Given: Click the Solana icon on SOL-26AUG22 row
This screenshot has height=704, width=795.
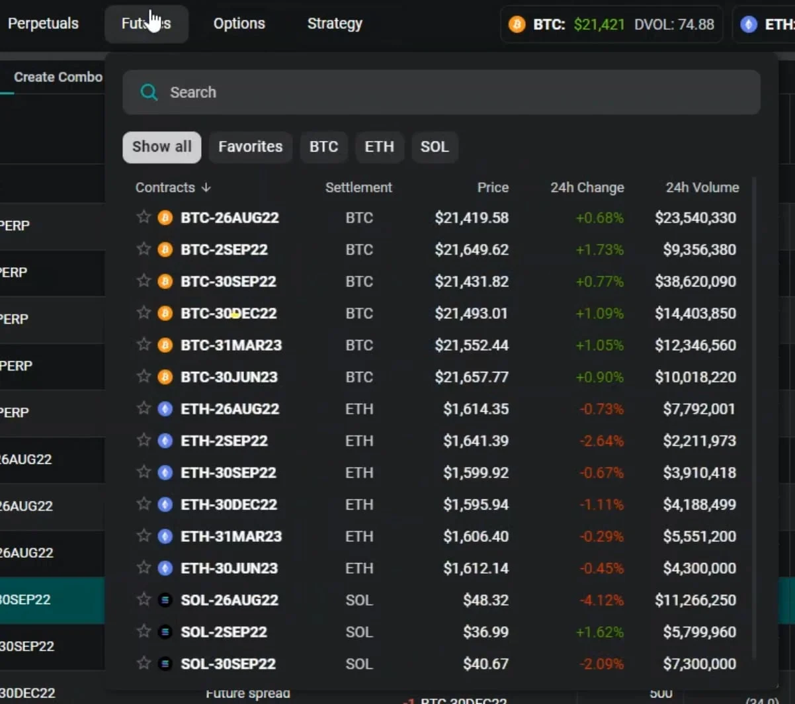Looking at the screenshot, I should point(165,600).
